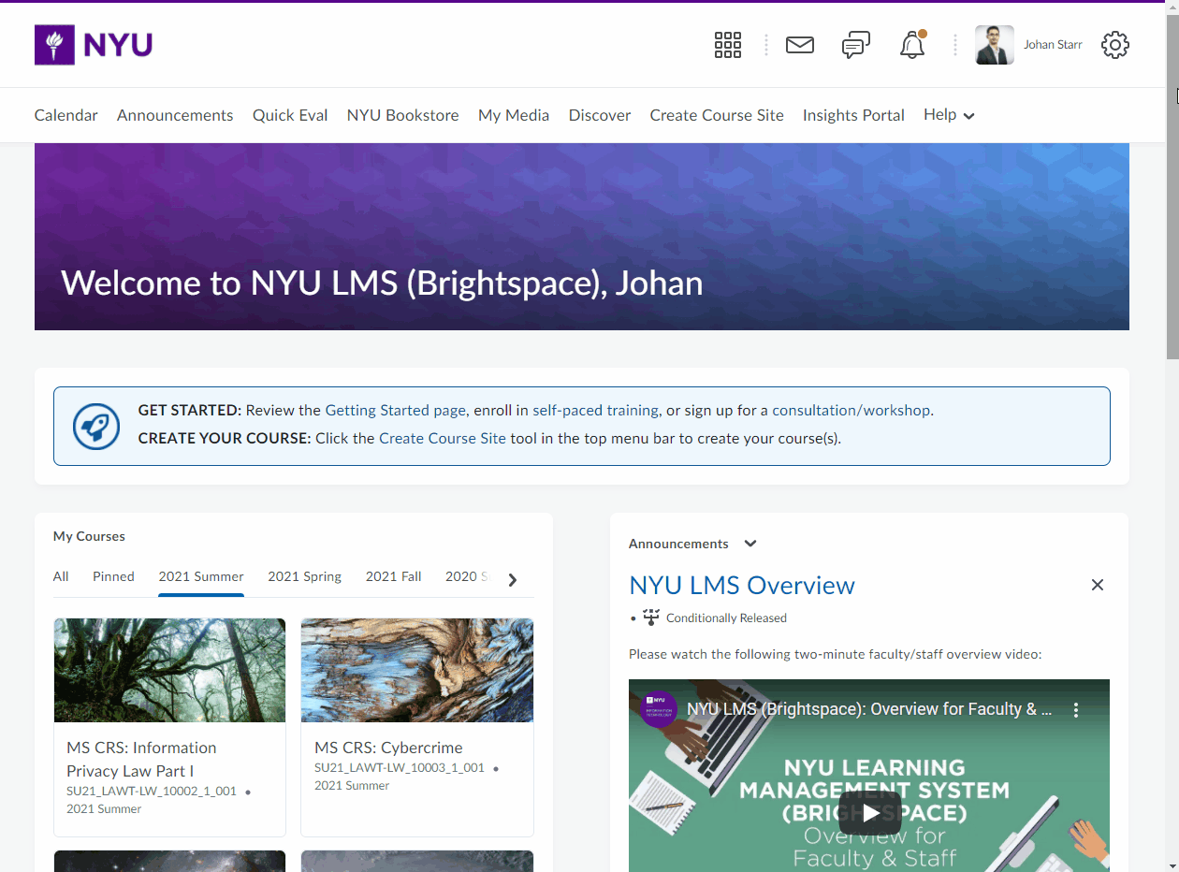Click the My Courses widget heading
This screenshot has height=872, width=1179.
coord(89,536)
